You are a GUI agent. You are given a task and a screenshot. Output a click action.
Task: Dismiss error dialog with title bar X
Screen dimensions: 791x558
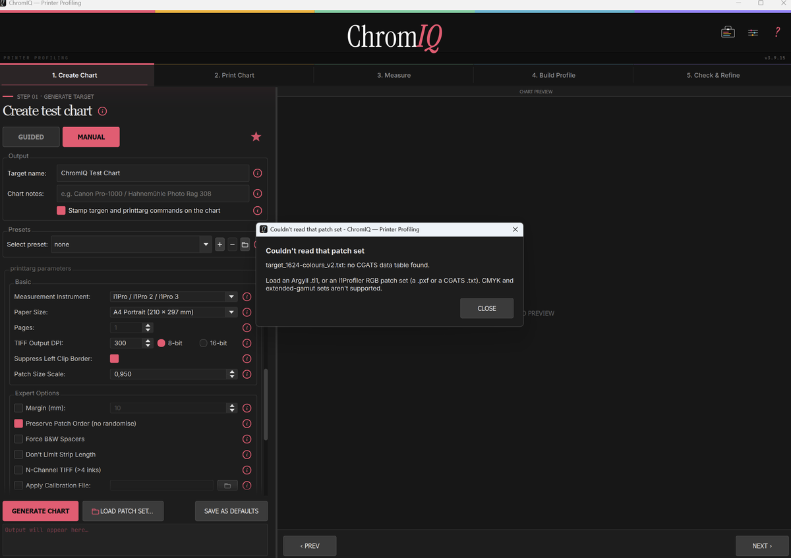515,229
